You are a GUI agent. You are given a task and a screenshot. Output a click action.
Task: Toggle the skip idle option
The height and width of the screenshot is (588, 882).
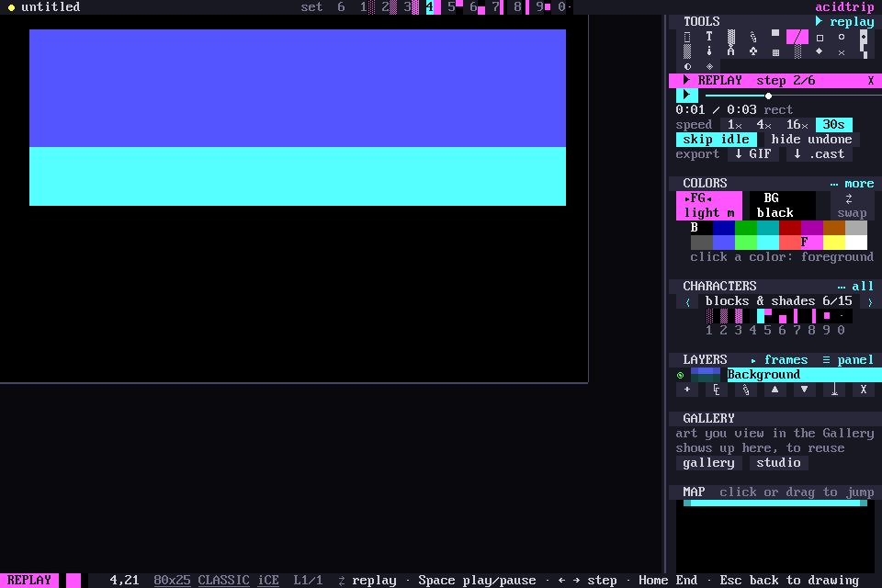click(x=716, y=140)
